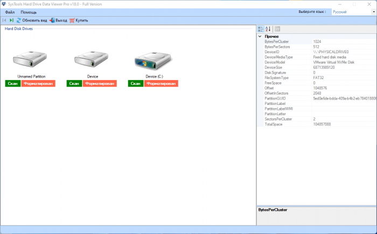Image resolution: width=377 pixels, height=234 pixels.
Task: Open the Файл menu
Action: pos(10,12)
